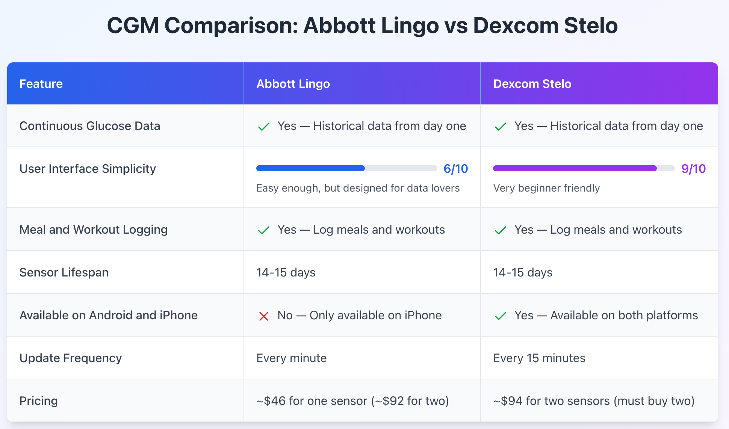Screen dimensions: 729x429
Task: Click the red X icon for Abbott Lingo
Action: pos(264,316)
